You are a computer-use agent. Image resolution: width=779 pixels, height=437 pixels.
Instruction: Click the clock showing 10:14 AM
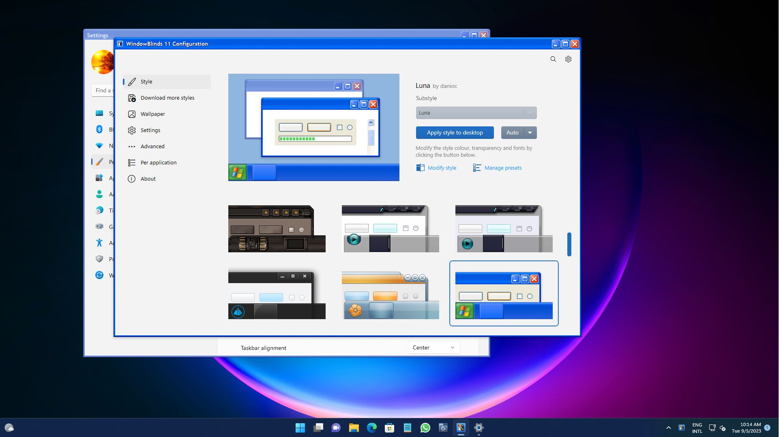pos(746,428)
